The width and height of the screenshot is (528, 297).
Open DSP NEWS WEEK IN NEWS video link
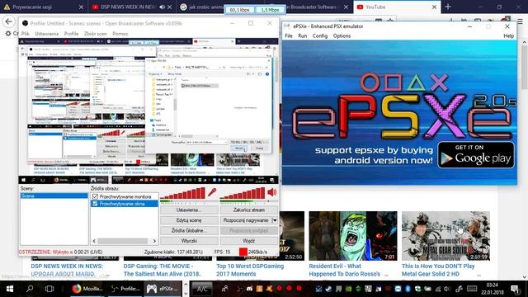click(x=67, y=270)
